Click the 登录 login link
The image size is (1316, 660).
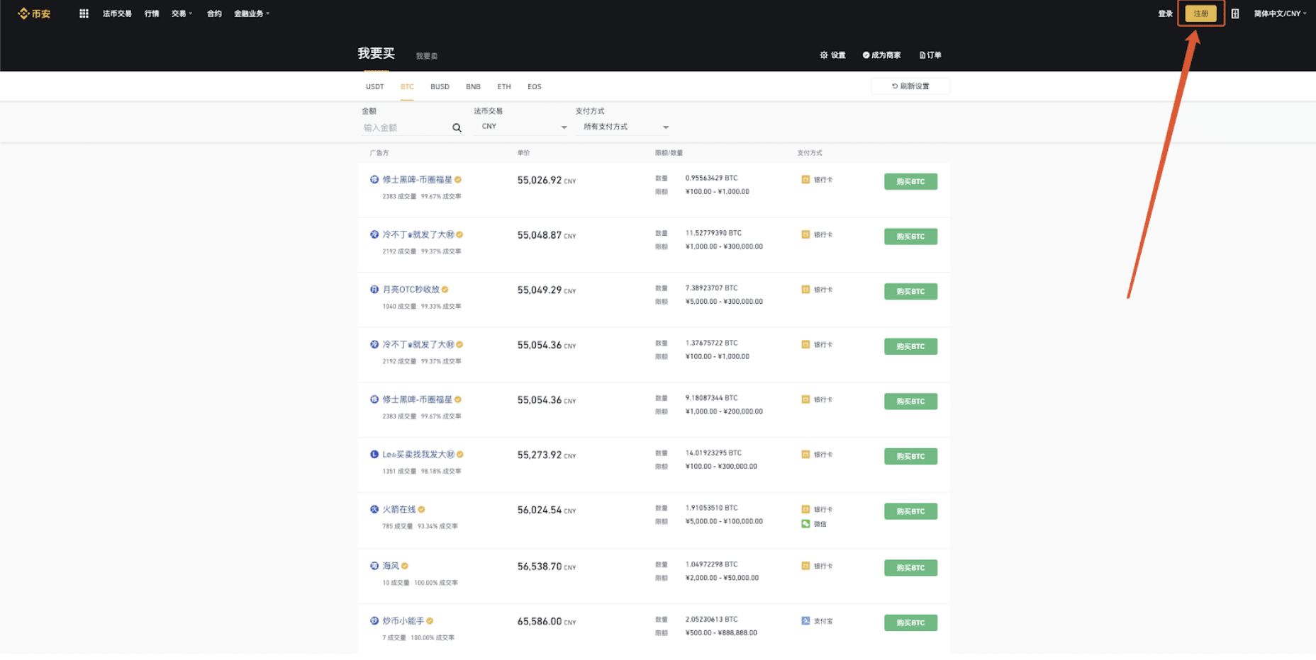click(1166, 13)
